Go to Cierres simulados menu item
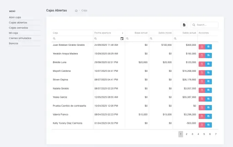233x147 pixels. point(20,38)
